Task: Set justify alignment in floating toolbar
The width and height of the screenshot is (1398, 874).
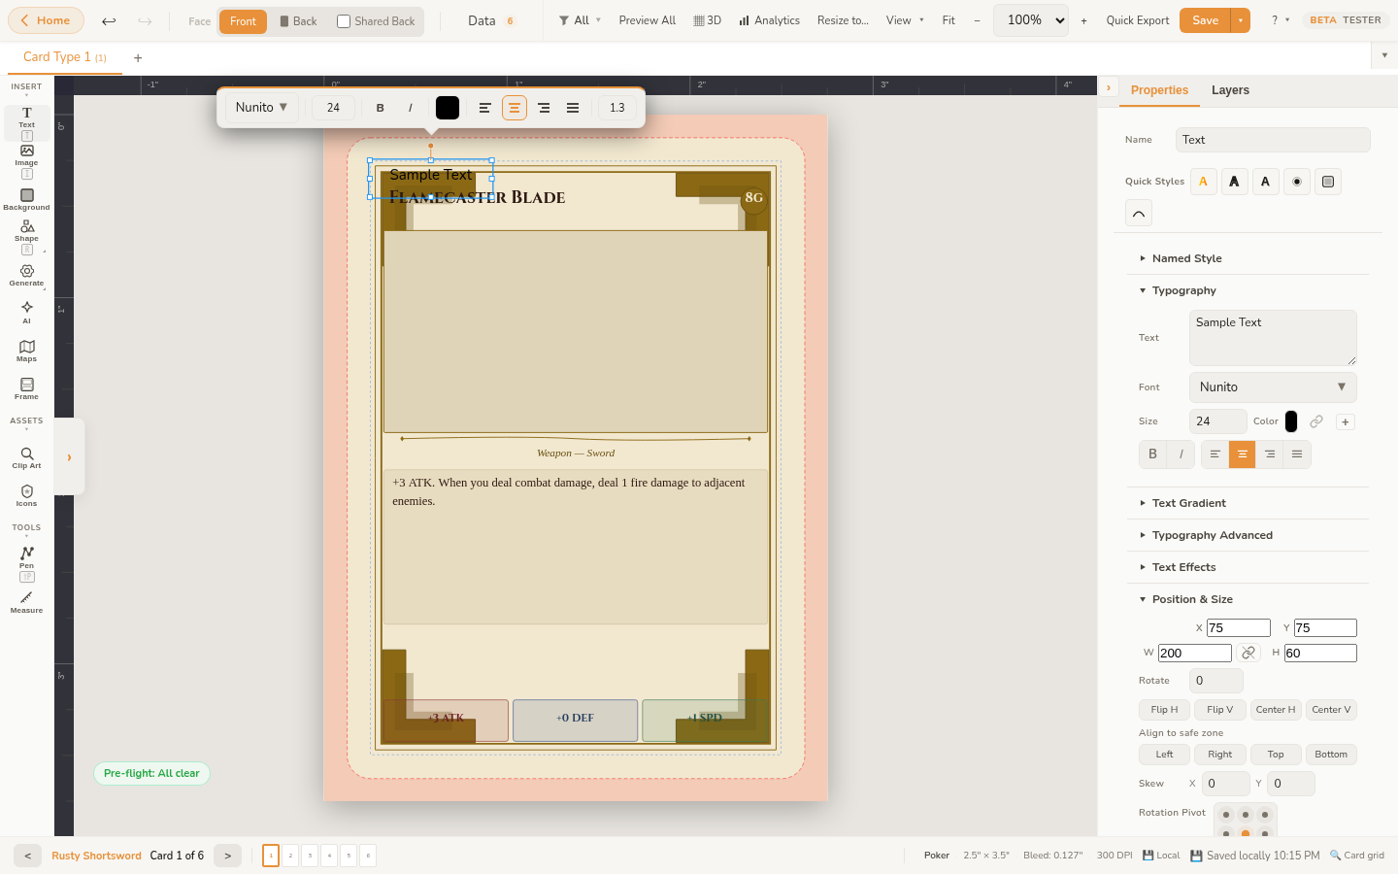Action: pos(573,108)
